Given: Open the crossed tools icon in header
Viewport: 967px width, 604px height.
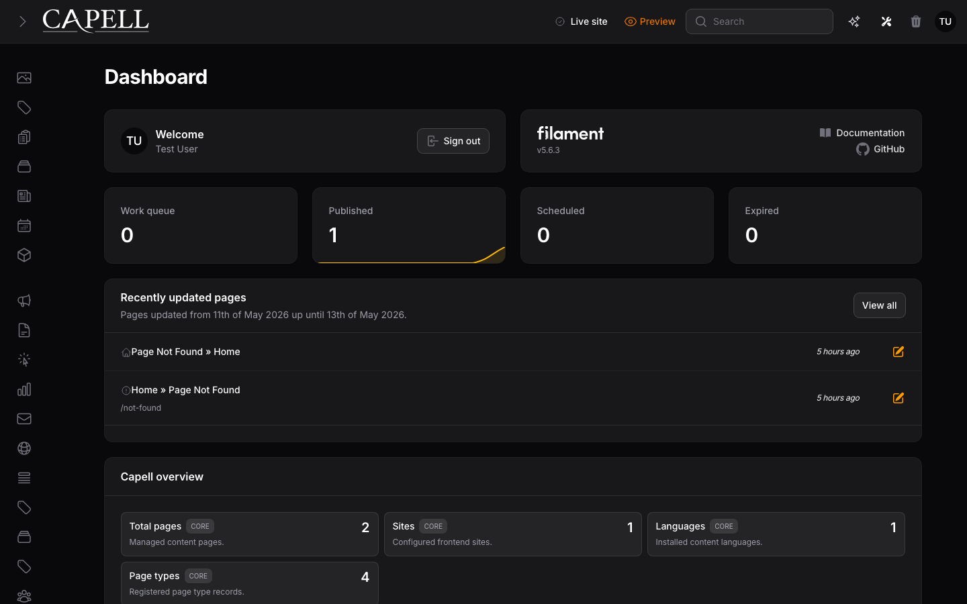Looking at the screenshot, I should pyautogui.click(x=886, y=21).
